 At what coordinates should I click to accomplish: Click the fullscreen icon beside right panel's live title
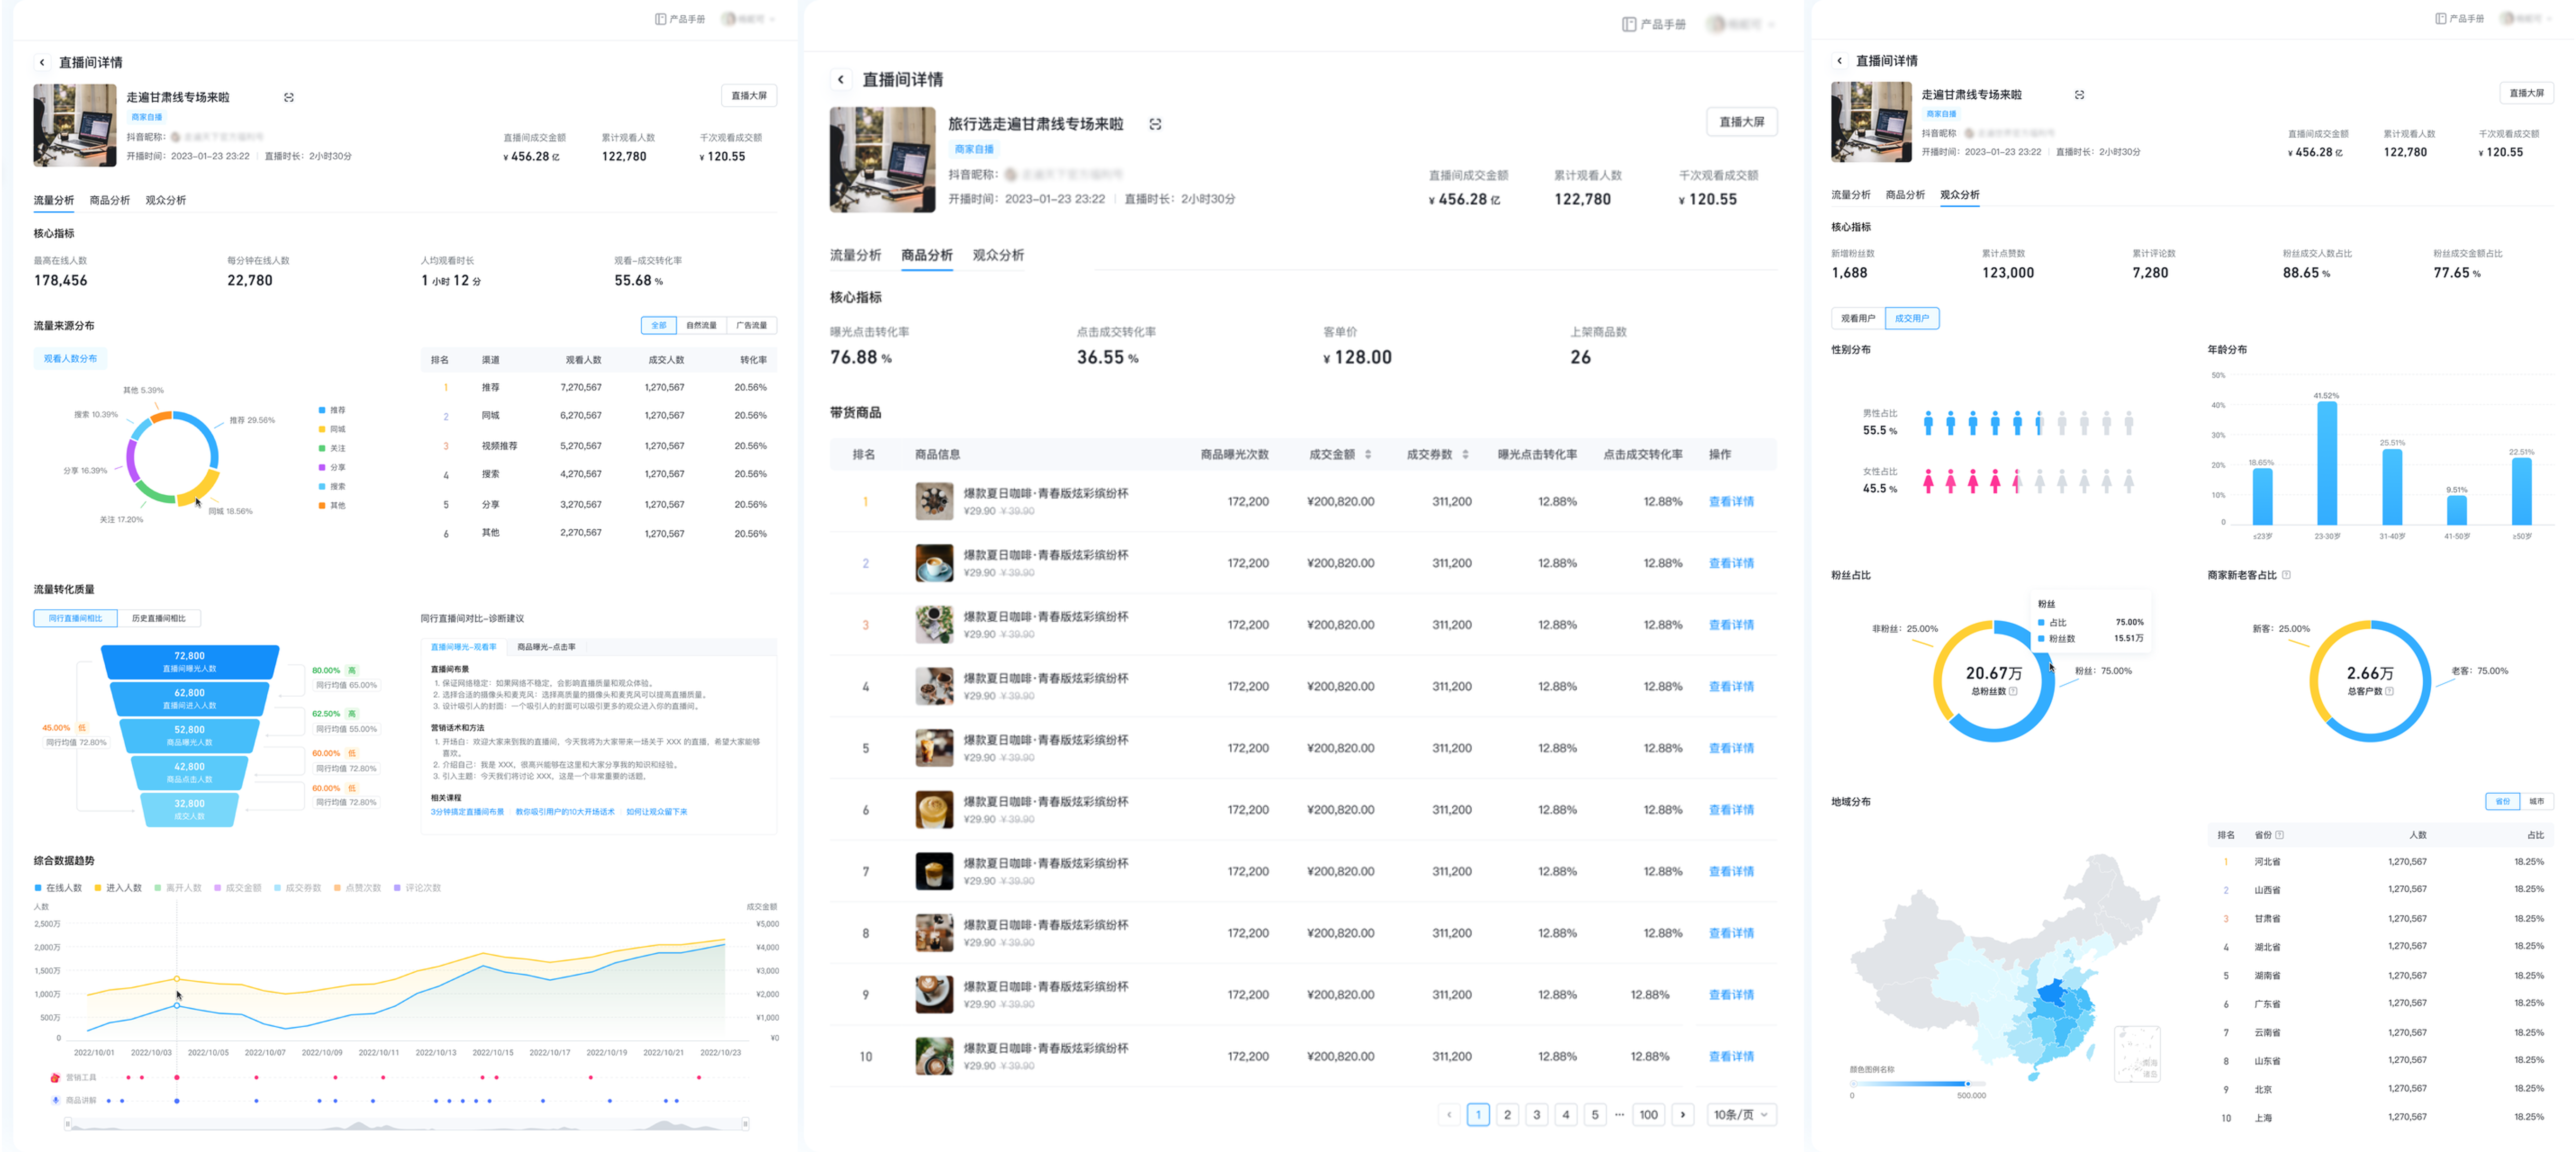(x=2079, y=95)
